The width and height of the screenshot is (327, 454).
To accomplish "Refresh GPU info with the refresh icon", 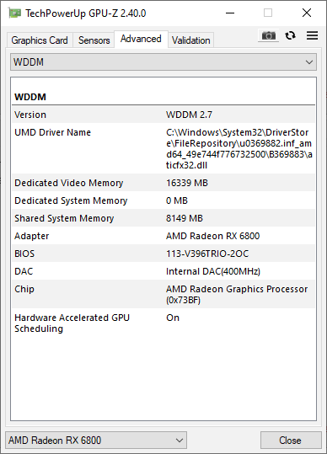I will coord(290,35).
